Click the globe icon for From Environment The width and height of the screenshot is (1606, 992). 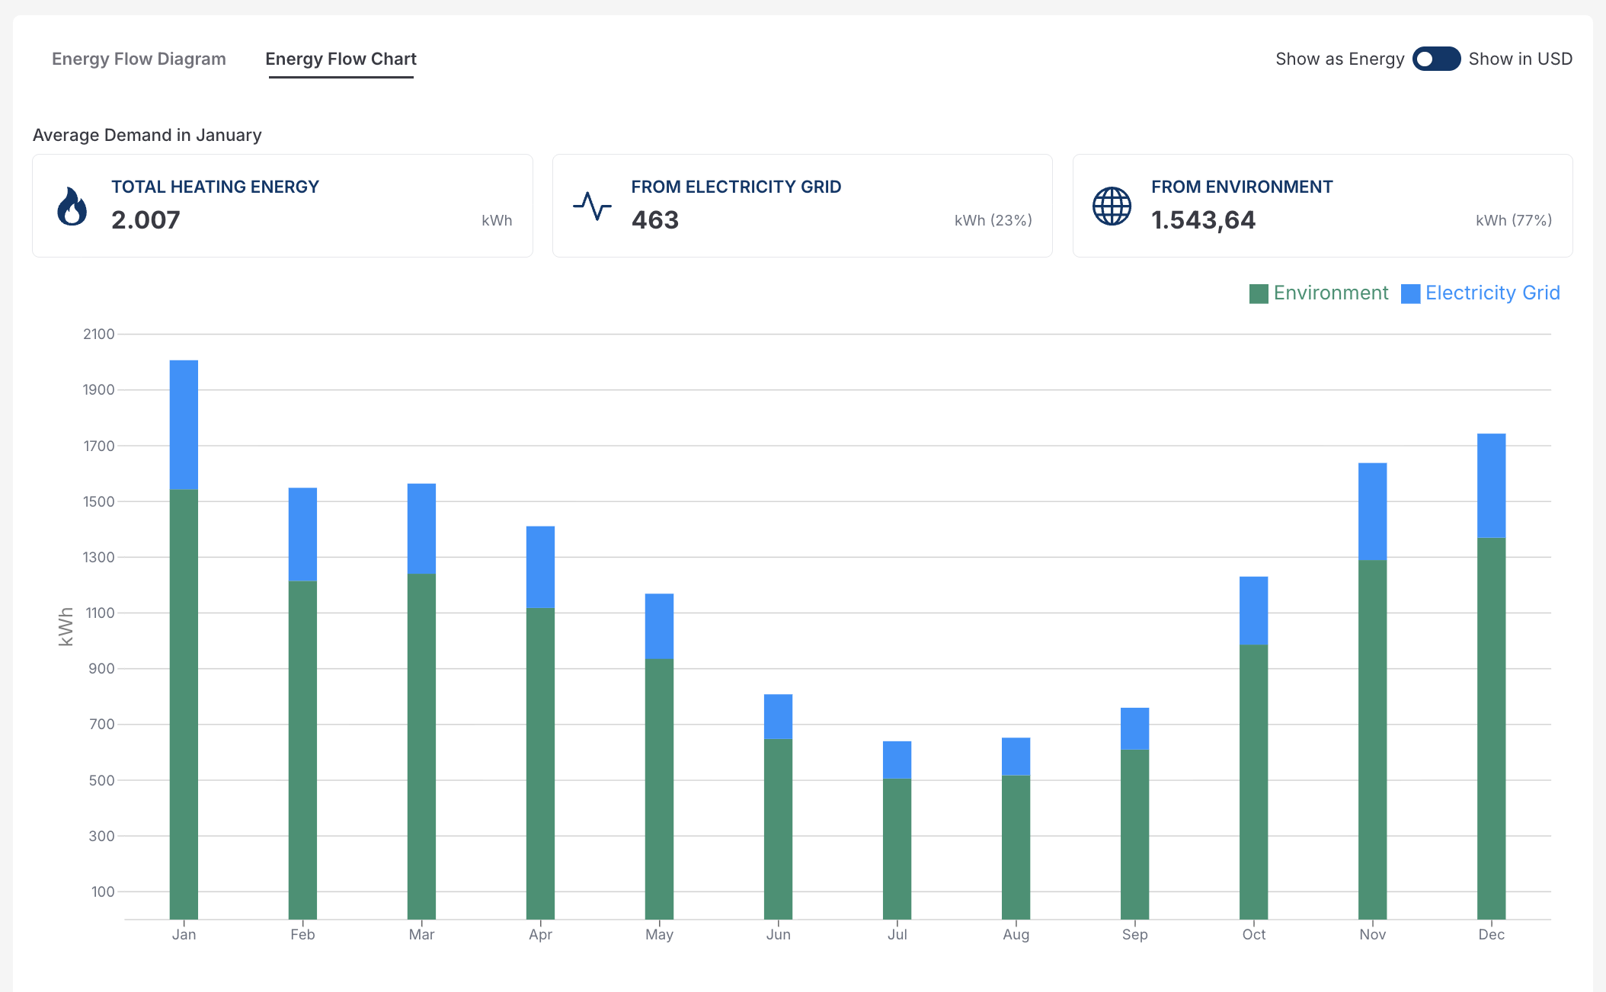pyautogui.click(x=1112, y=206)
